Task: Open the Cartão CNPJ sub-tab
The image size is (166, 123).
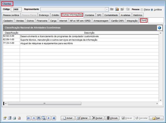Action: click(117, 21)
